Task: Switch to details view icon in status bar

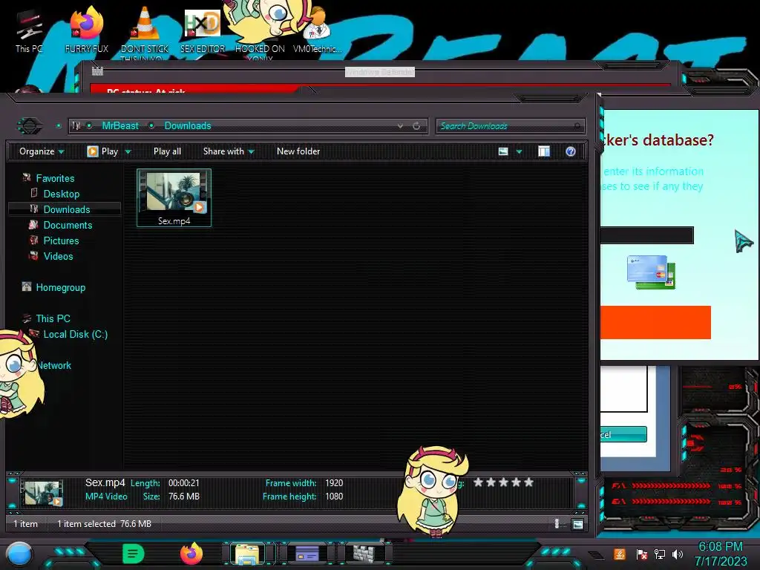Action: tap(557, 523)
